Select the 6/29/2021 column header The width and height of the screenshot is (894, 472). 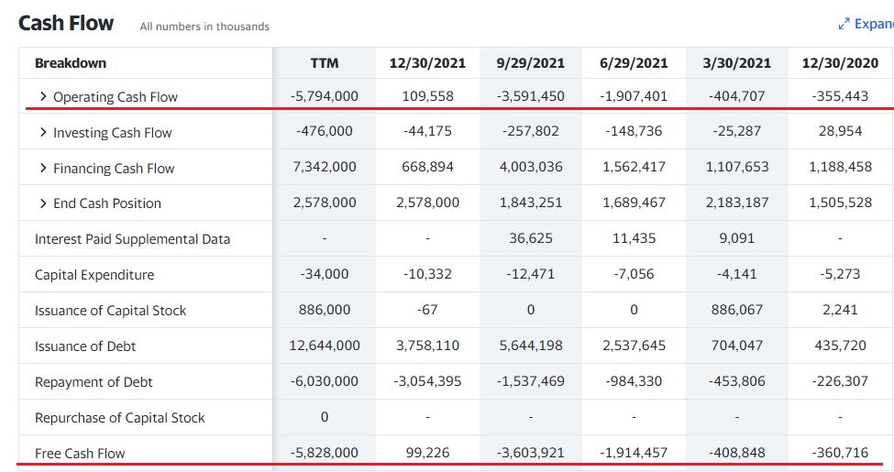click(634, 62)
